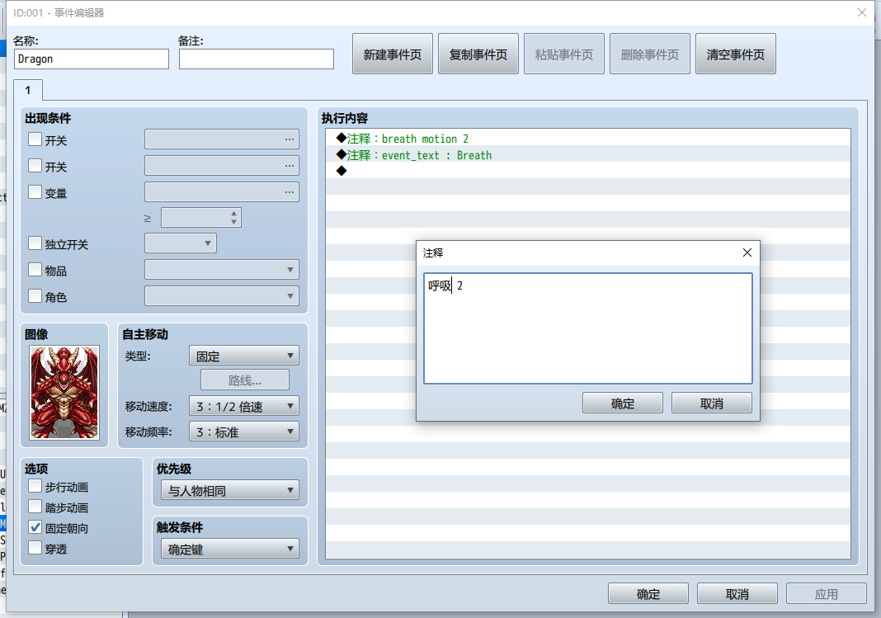Open the second 开关 selector field
Viewport: 881px width, 618px height.
point(221,165)
